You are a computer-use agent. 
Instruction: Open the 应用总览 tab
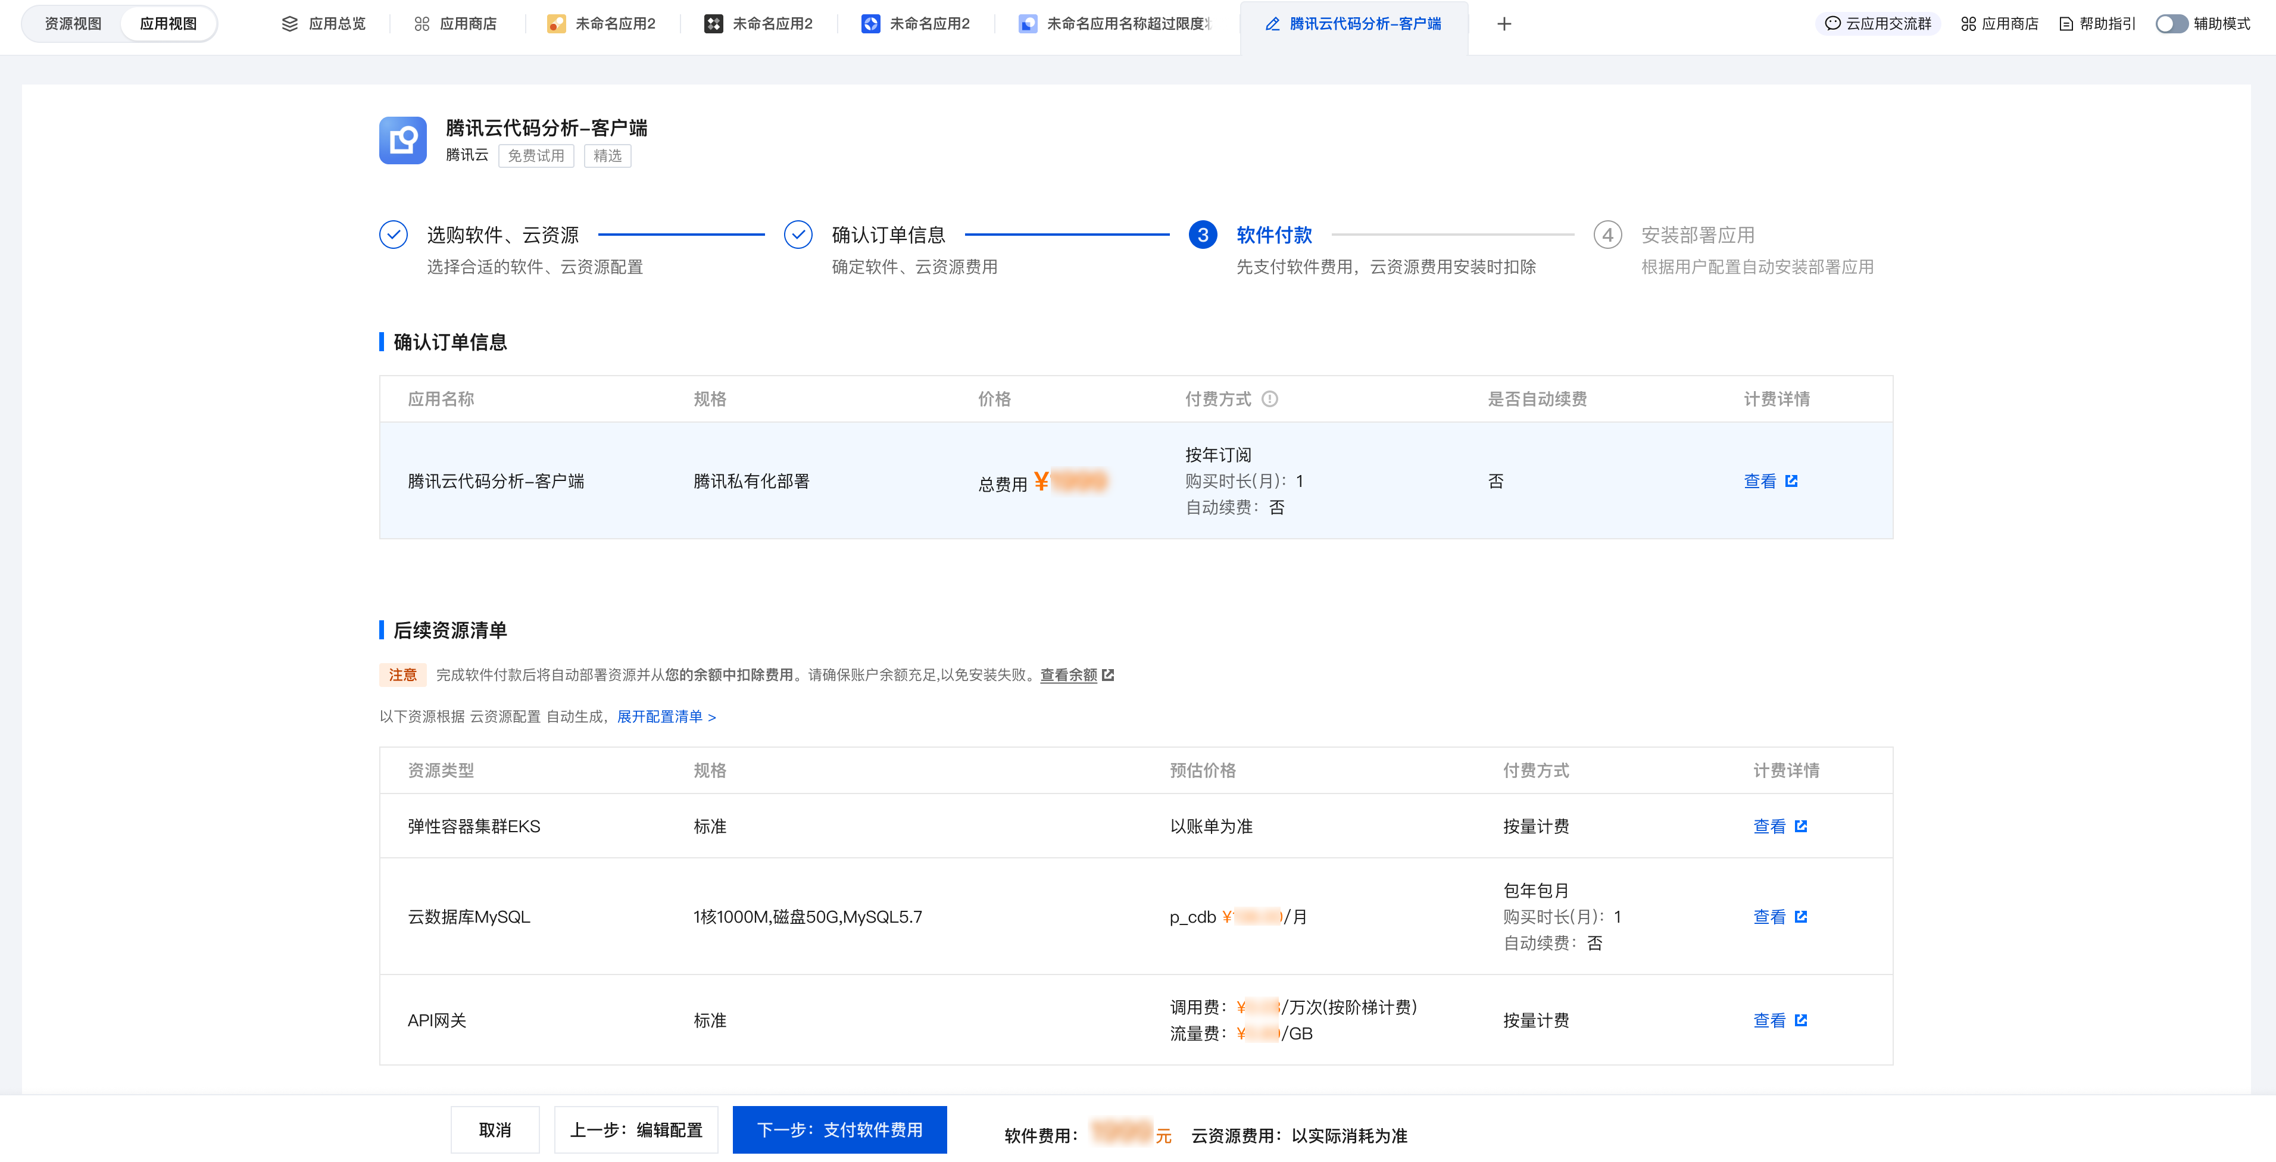(x=323, y=24)
